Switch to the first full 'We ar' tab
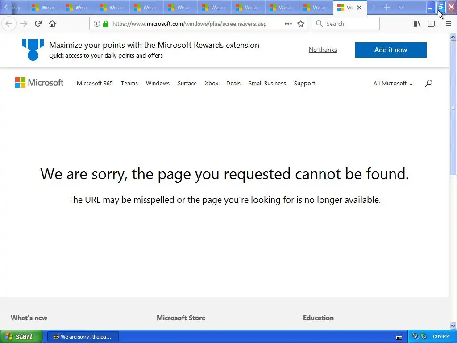This screenshot has width=457, height=343. pos(45,8)
